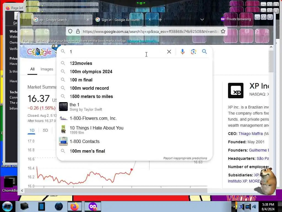Click the dark globe taskbar icon
This screenshot has height=212, width=282.
[x=59, y=206]
